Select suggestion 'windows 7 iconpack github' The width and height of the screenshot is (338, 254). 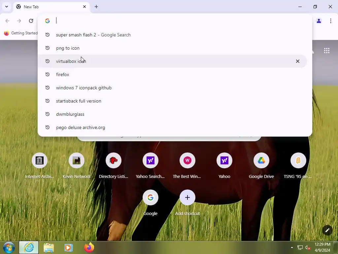172,88
